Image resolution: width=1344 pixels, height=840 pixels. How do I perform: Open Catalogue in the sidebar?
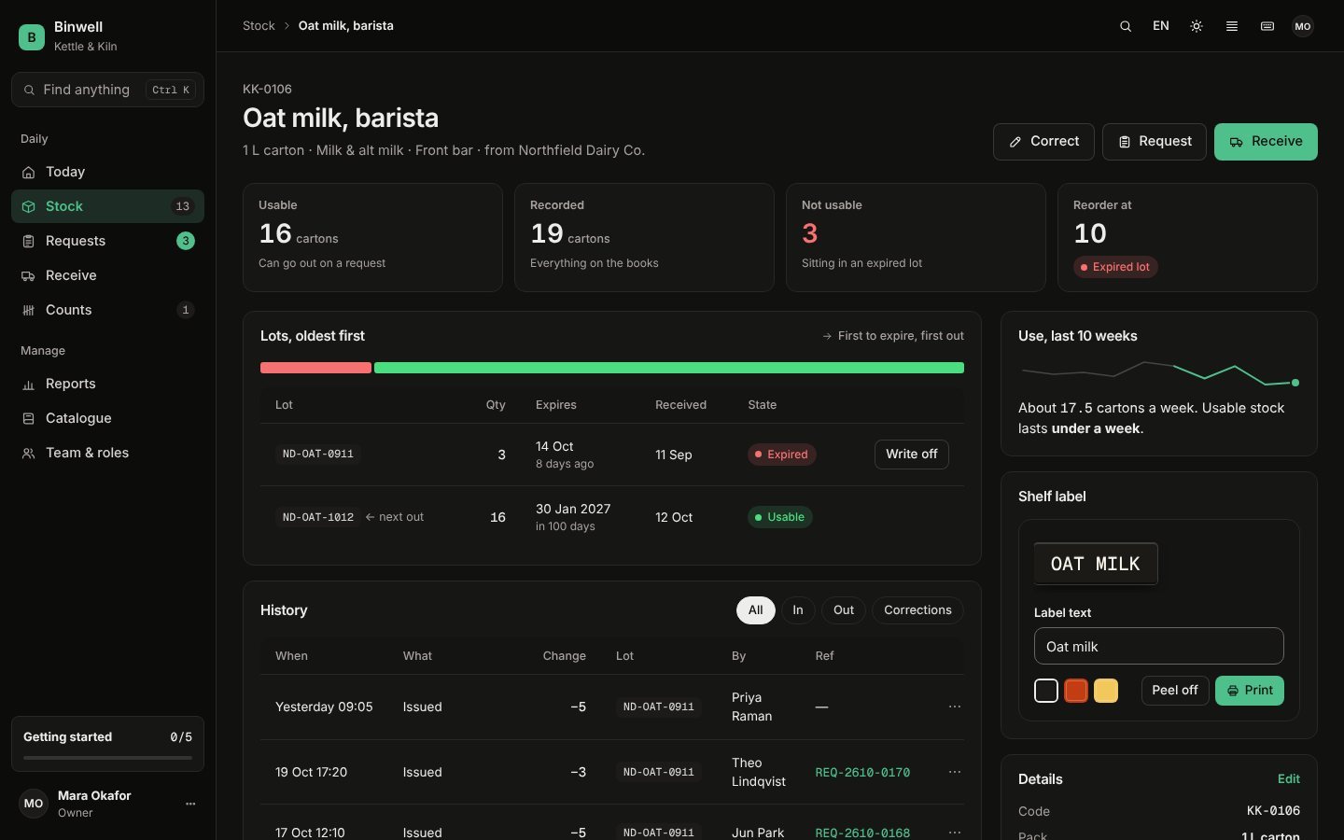tap(107, 418)
